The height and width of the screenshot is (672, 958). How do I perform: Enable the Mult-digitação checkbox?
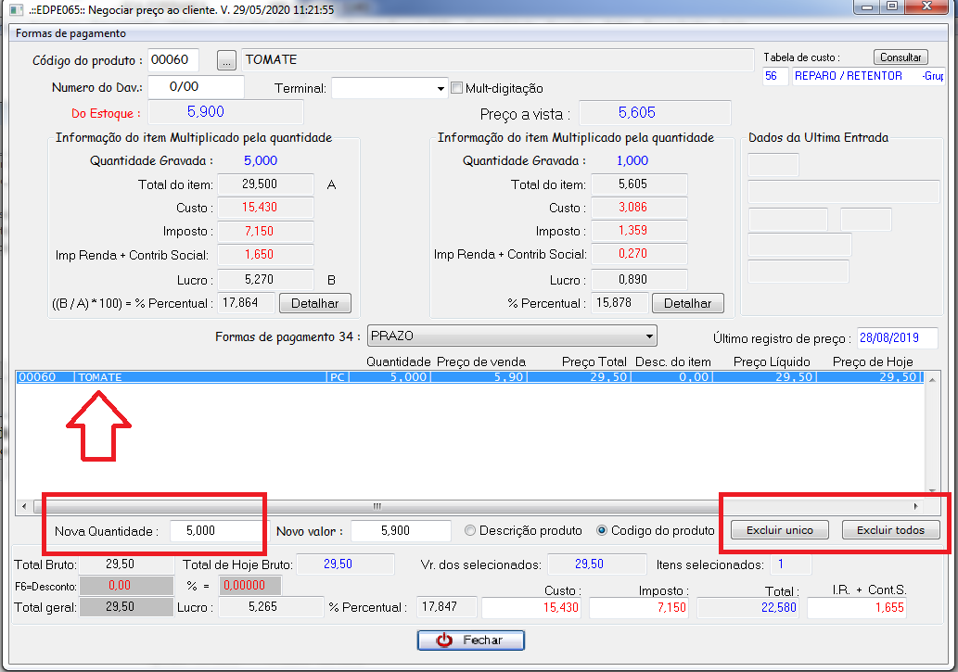click(x=456, y=88)
